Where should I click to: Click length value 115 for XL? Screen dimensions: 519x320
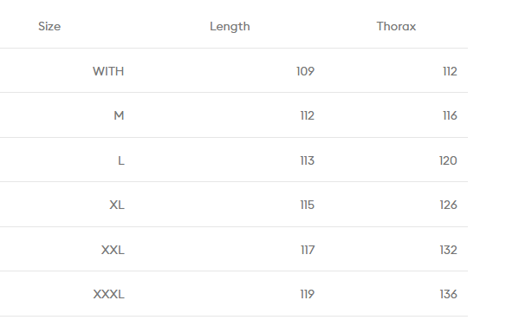click(x=308, y=205)
